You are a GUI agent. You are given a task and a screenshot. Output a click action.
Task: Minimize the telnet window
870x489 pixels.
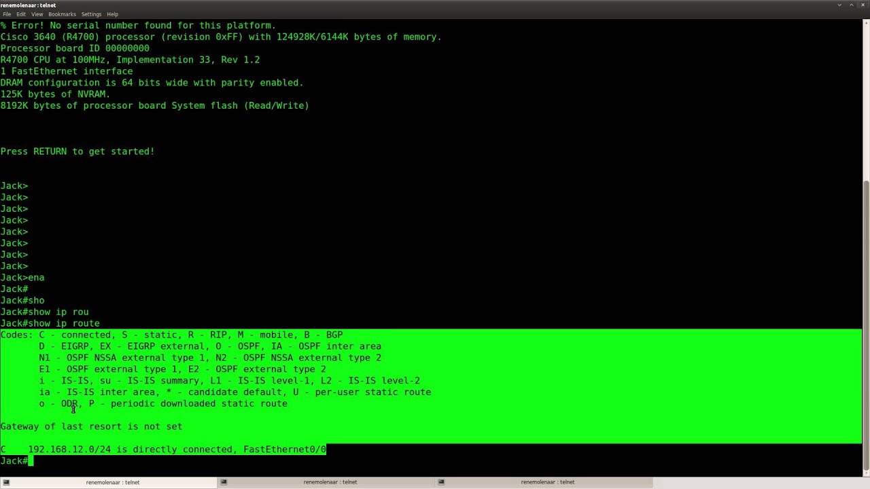point(839,5)
